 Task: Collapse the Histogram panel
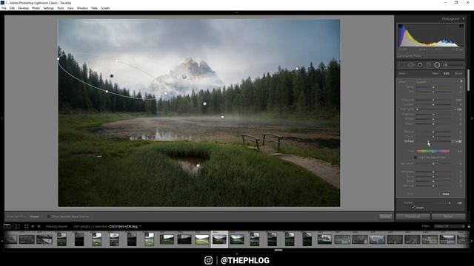pos(464,18)
